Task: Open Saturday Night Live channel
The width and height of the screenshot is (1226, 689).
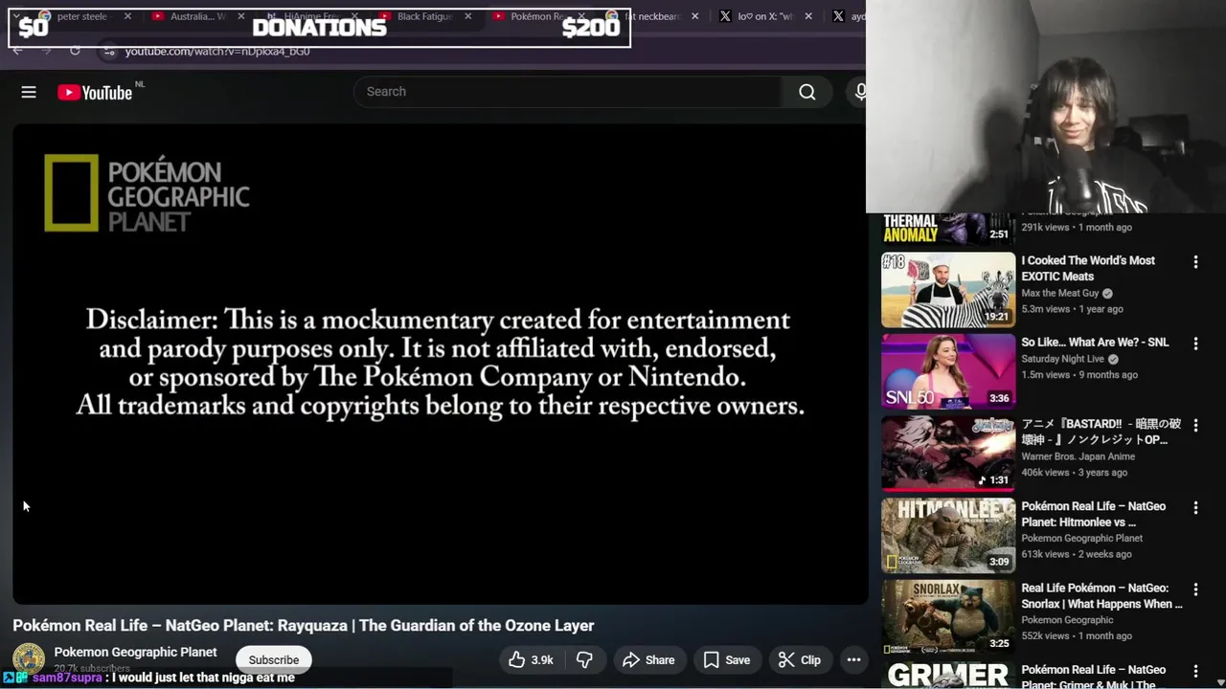Action: 1062,359
